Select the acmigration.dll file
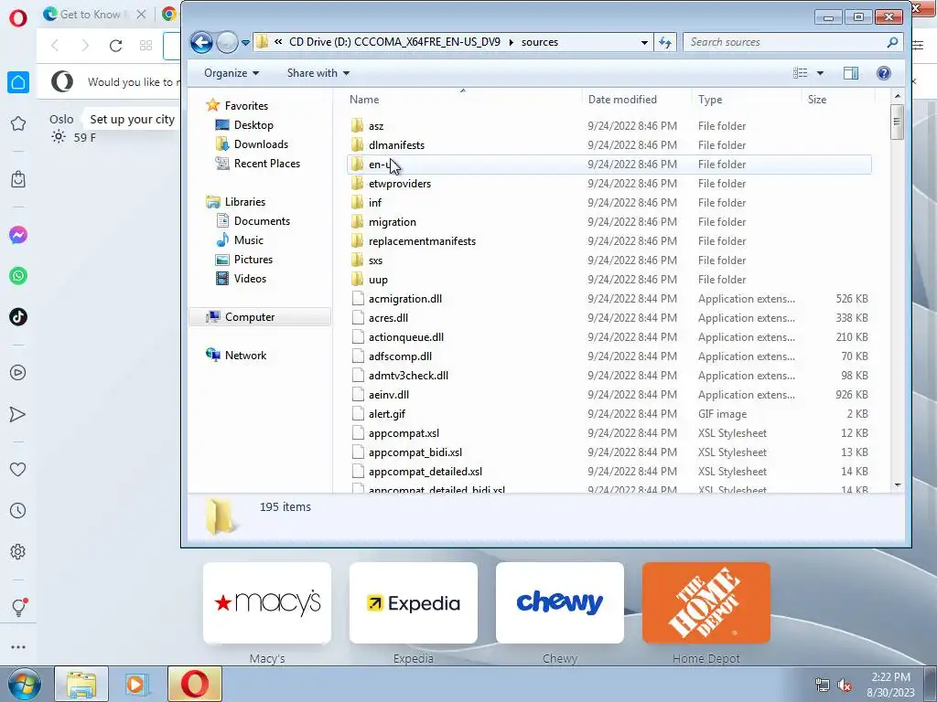Screen dimensions: 937x702 [x=609, y=299]
